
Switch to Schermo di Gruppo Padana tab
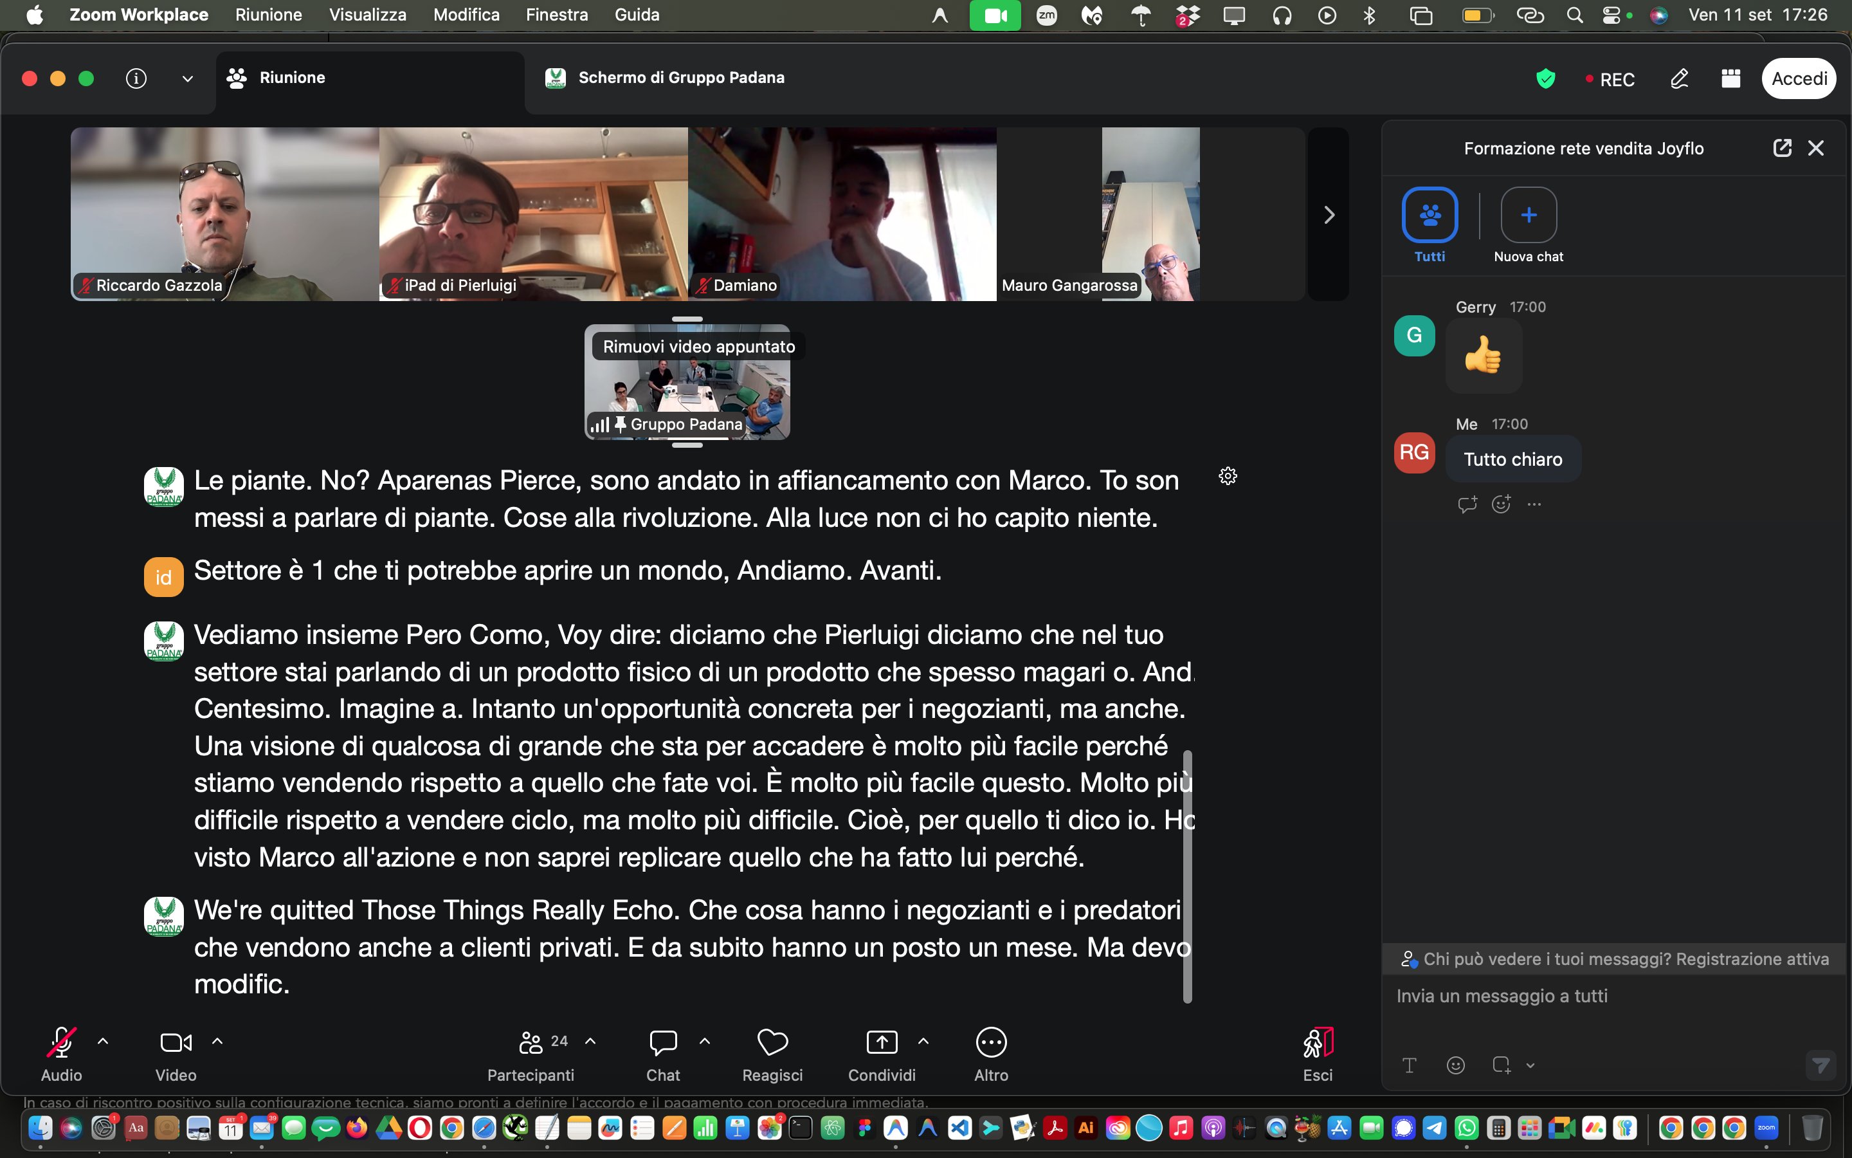664,78
